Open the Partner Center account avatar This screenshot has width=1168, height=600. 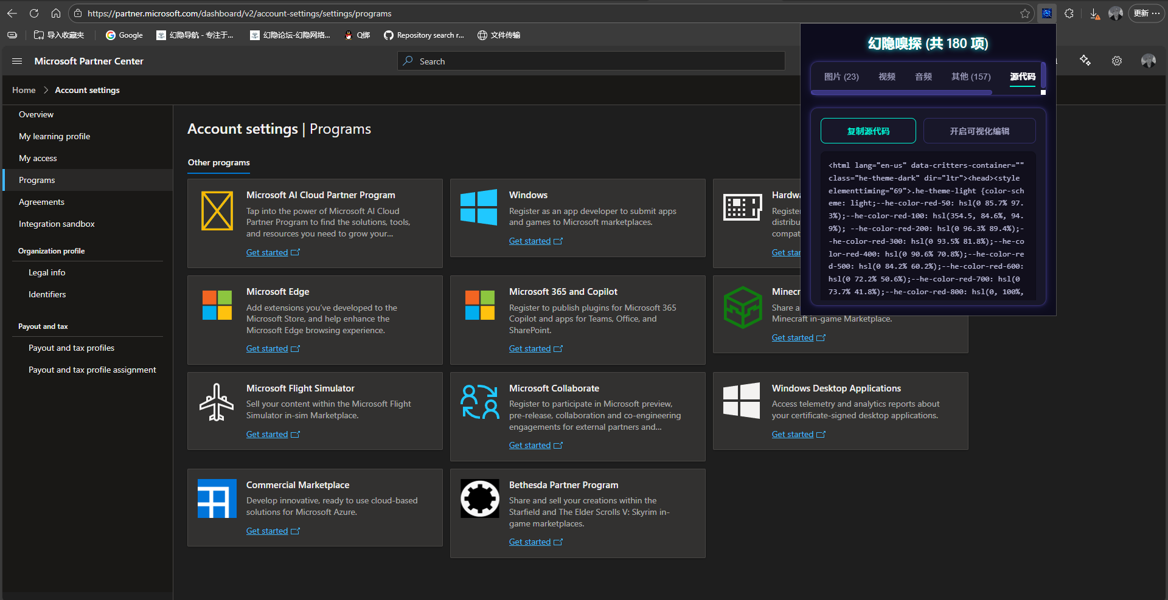pyautogui.click(x=1149, y=61)
